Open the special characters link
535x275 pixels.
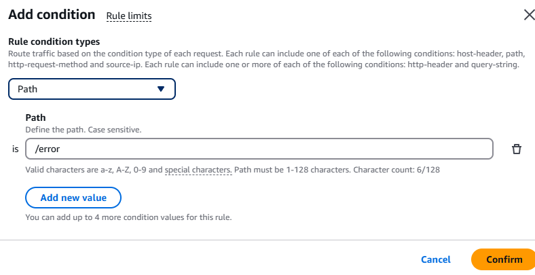pyautogui.click(x=198, y=169)
